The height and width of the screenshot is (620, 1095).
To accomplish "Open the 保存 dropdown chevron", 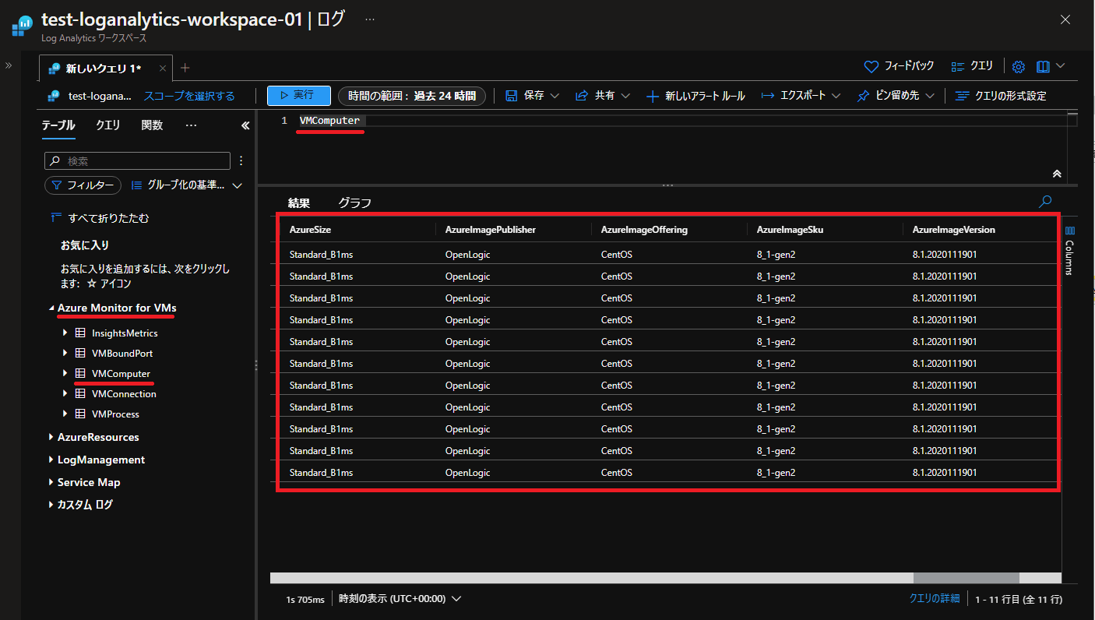I will [x=555, y=96].
